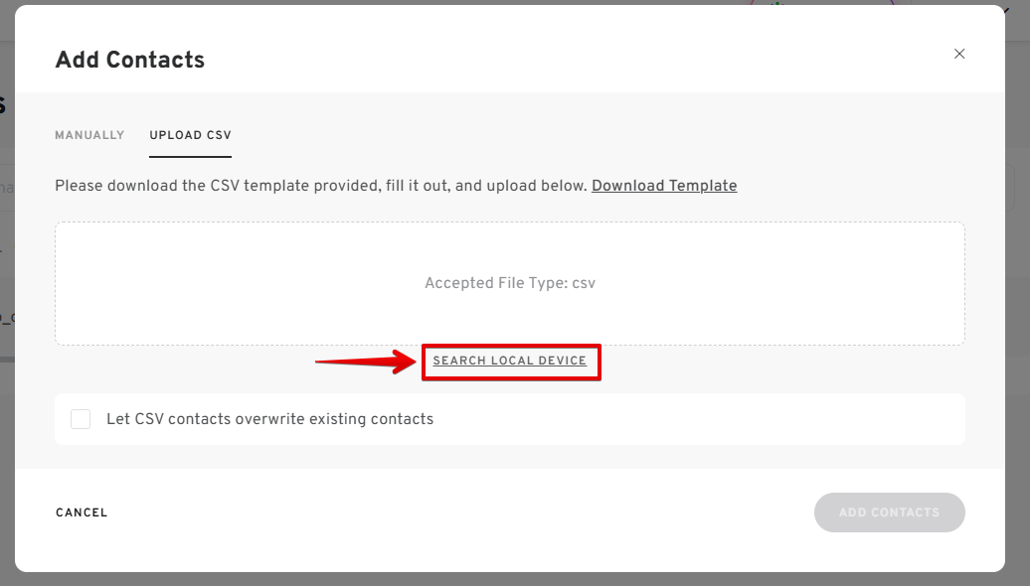Close the Add Contacts dialog with X
Image resolution: width=1030 pixels, height=586 pixels.
coord(959,54)
